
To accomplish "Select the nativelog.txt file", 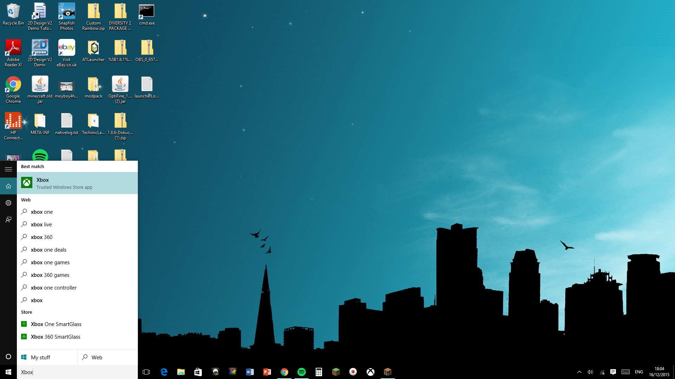I will click(x=67, y=124).
